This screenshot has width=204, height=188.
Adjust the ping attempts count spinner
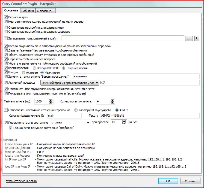(112, 102)
